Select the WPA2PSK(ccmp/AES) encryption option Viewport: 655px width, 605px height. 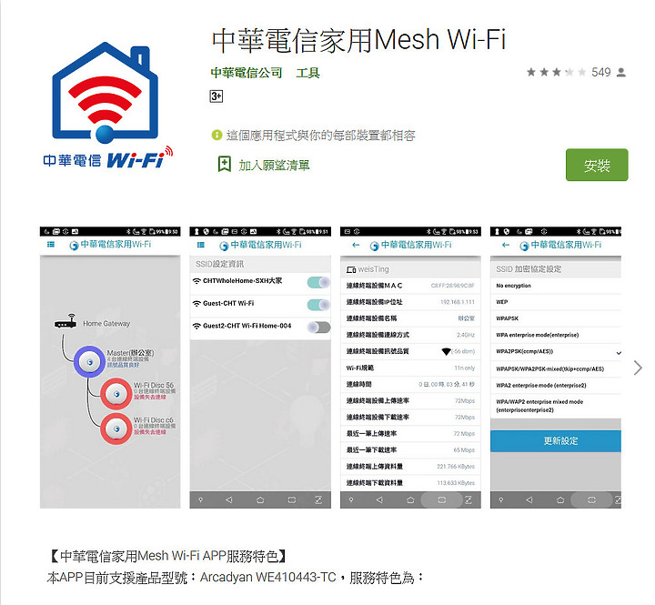(556, 352)
